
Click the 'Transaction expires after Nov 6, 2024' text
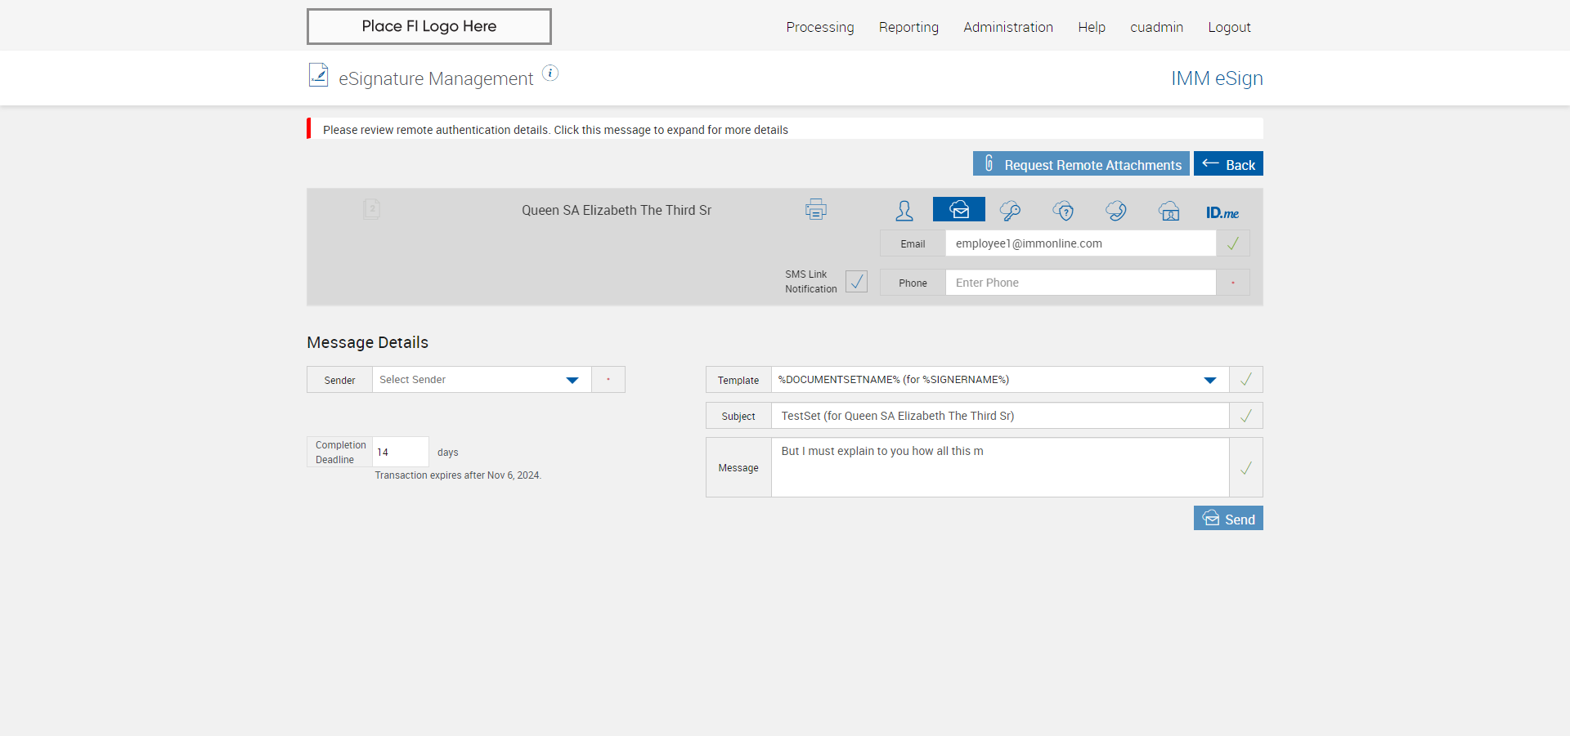(x=458, y=475)
